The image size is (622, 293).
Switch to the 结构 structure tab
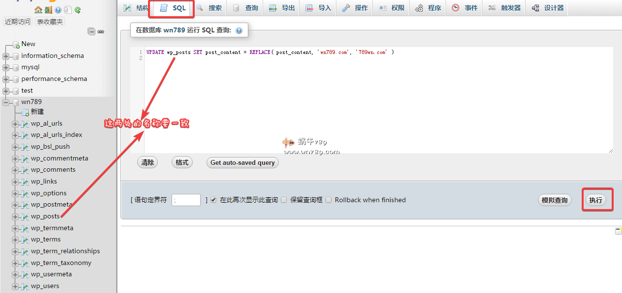coord(138,7)
